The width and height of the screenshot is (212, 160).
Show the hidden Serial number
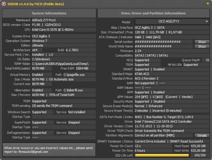click(202, 42)
